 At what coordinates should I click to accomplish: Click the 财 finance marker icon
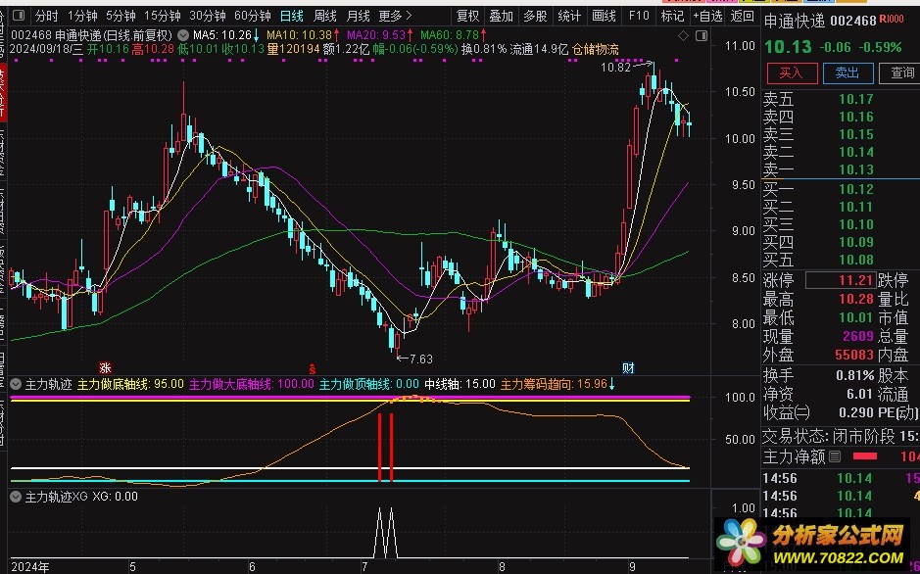pos(628,368)
